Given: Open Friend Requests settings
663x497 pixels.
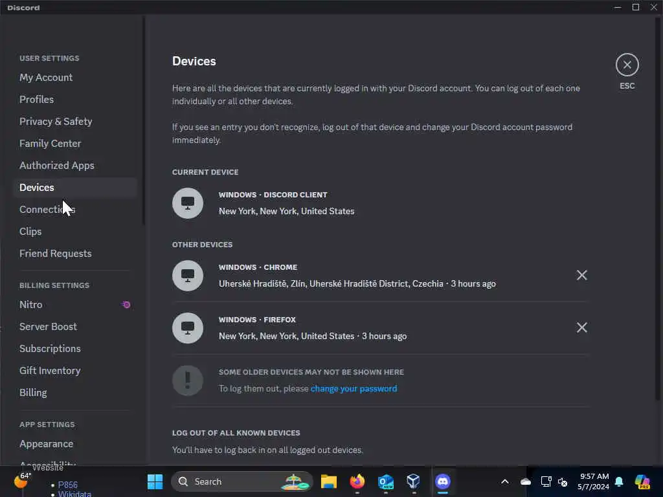Looking at the screenshot, I should (75, 253).
